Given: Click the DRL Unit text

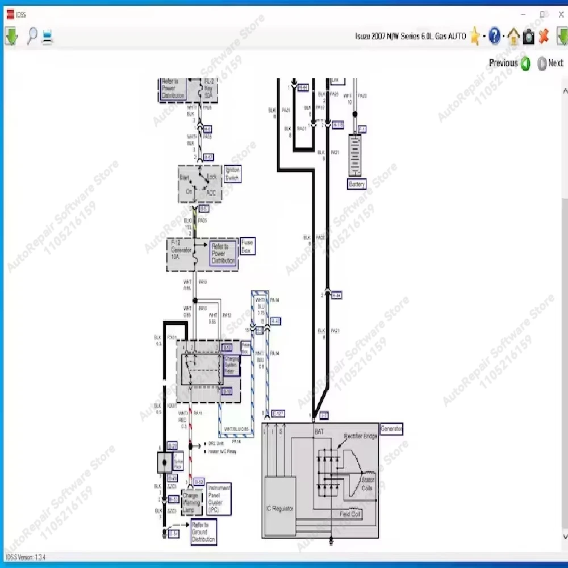Looking at the screenshot, I should (216, 444).
